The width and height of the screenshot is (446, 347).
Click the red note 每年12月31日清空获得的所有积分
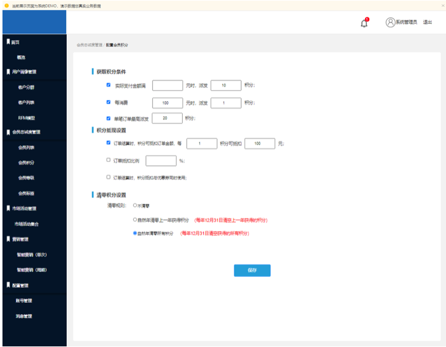point(215,233)
